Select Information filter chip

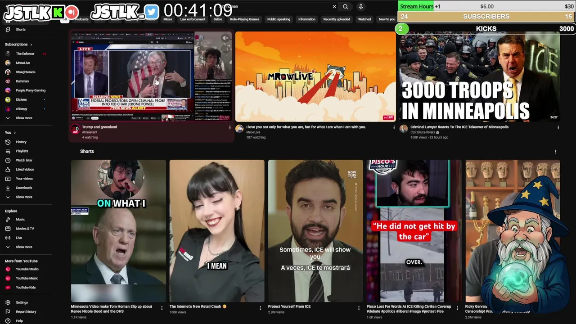coord(306,19)
